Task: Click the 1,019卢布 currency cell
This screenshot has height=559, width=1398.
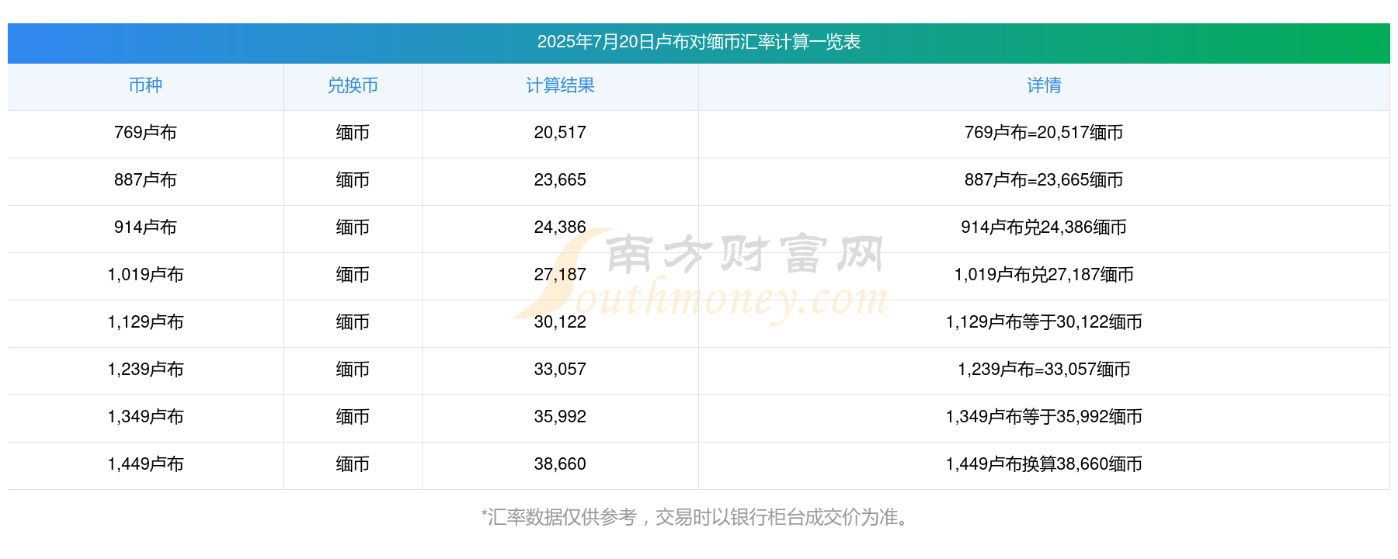Action: 145,275
